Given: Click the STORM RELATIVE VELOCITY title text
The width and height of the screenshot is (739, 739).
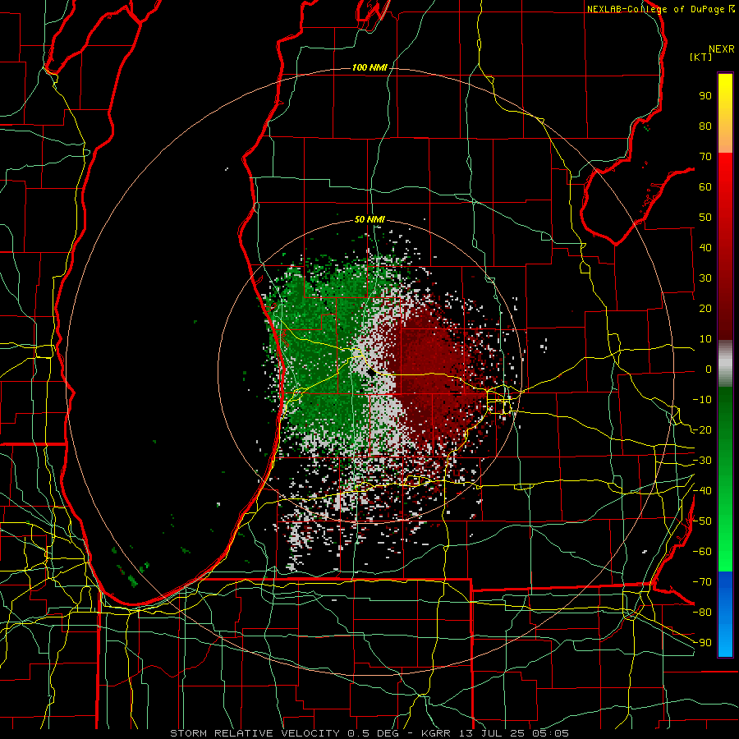Looking at the screenshot, I should pyautogui.click(x=257, y=733).
